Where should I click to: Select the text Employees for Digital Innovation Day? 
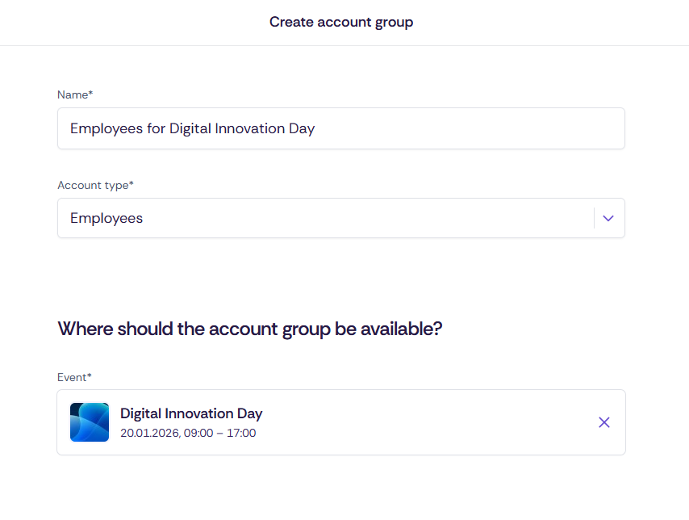pos(192,128)
